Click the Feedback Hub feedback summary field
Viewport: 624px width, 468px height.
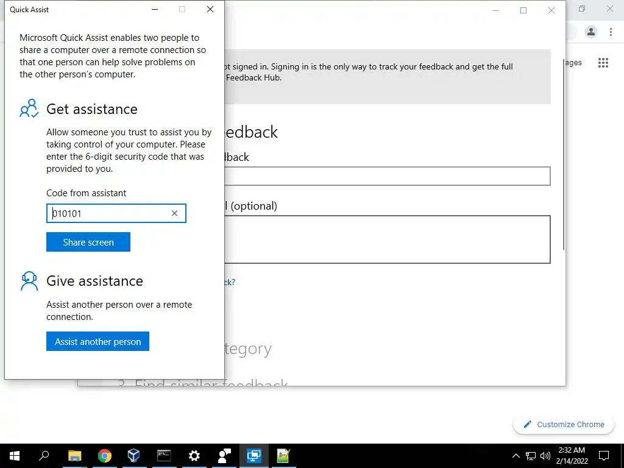(x=387, y=176)
